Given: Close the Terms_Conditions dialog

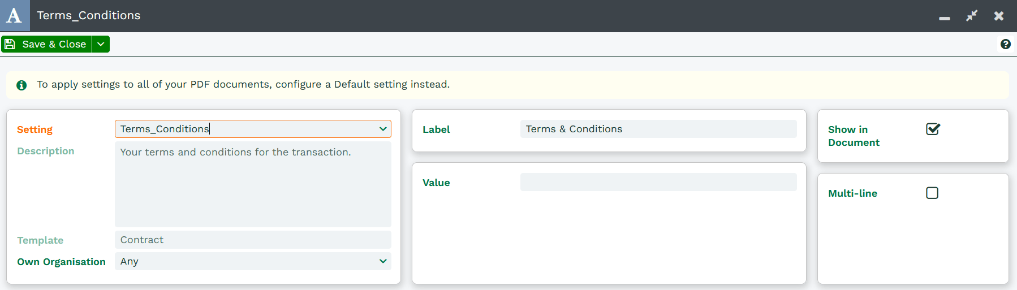Looking at the screenshot, I should 999,16.
